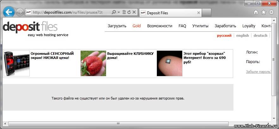Open the microchip on finger ad image

pyautogui.click(x=170, y=63)
